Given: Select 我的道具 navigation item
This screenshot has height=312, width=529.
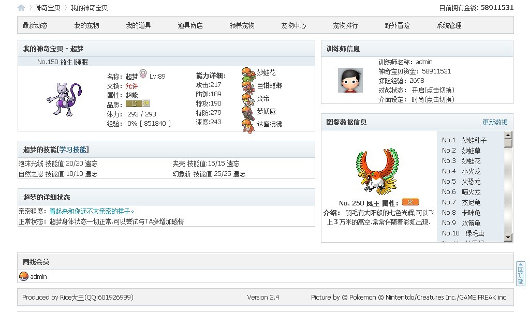Looking at the screenshot, I should click(138, 25).
